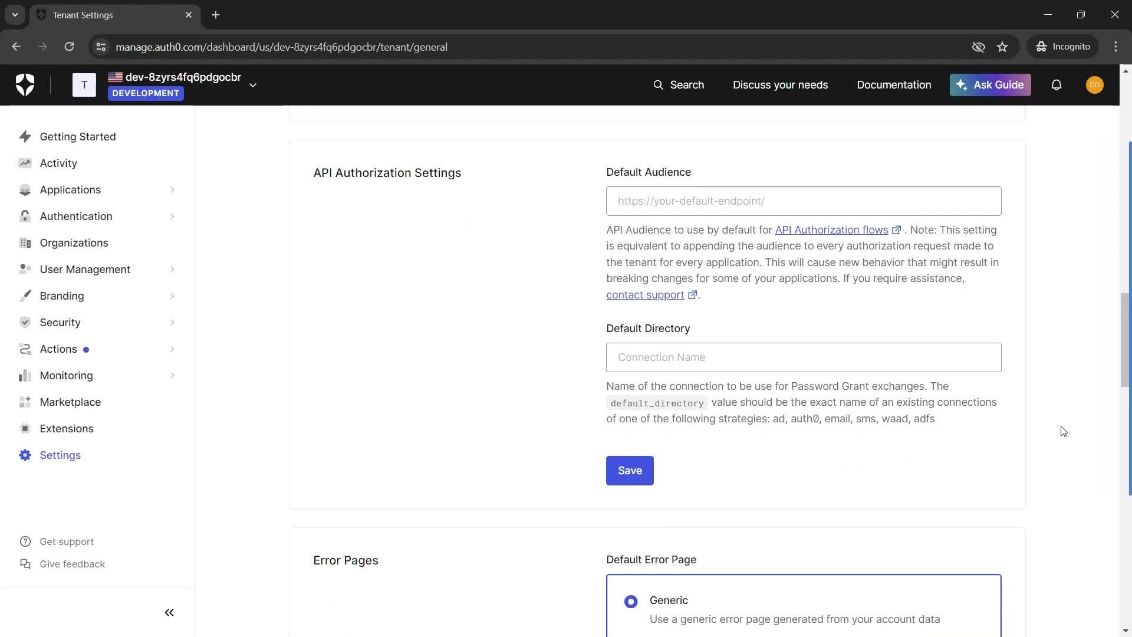Open the contact support link

point(645,295)
